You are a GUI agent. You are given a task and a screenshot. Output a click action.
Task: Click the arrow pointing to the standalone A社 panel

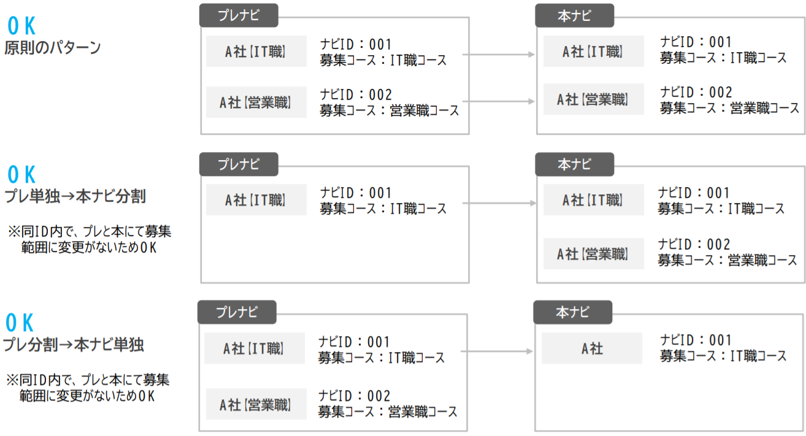coord(496,351)
